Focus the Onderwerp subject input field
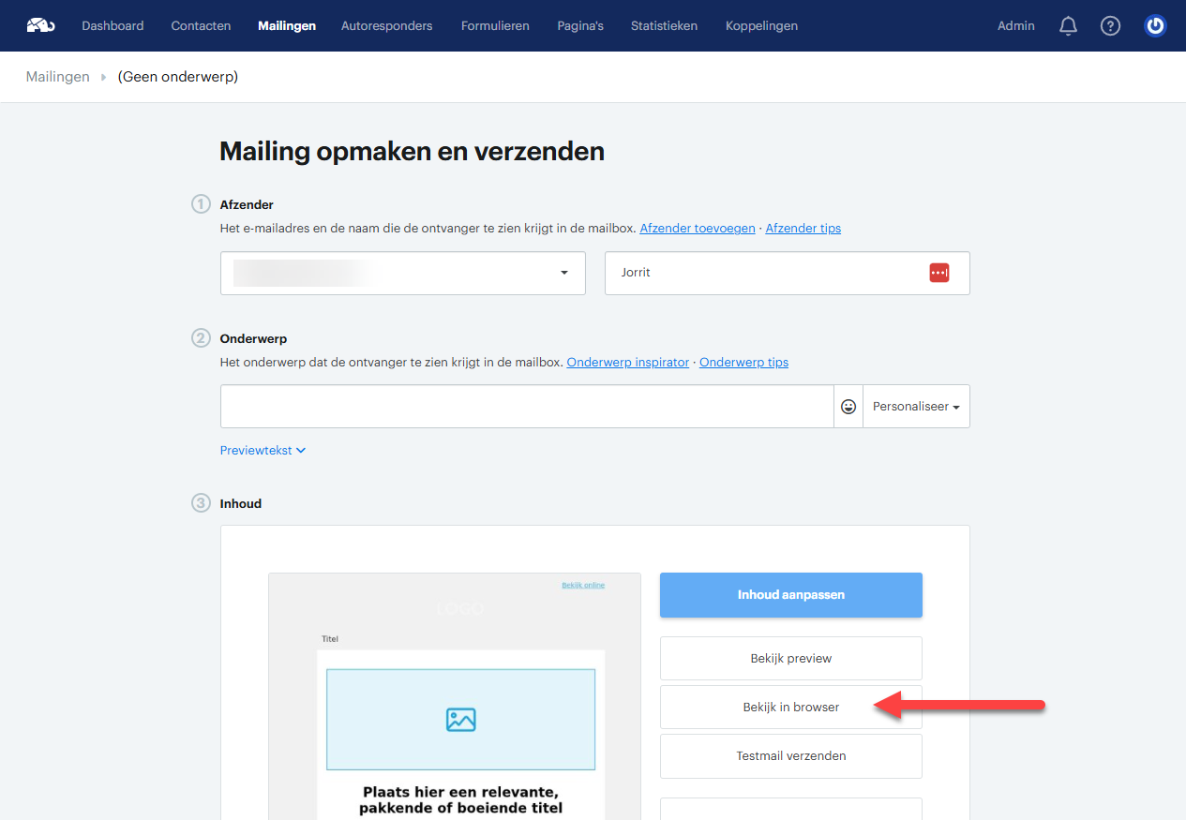Viewport: 1186px width, 820px height. click(527, 407)
